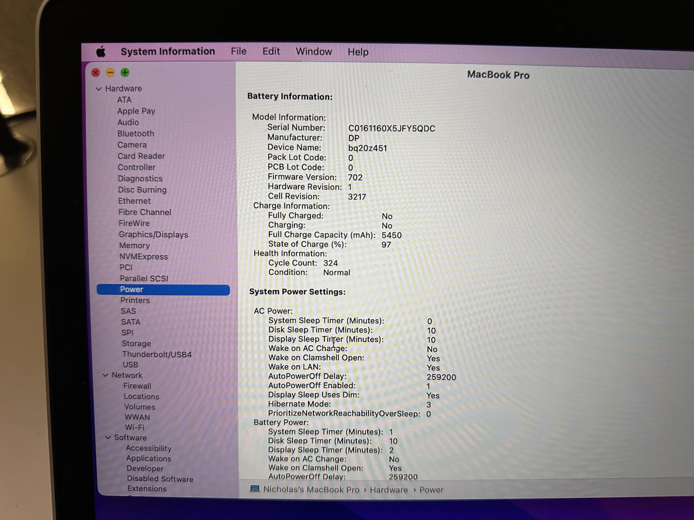Select Graphics/Displays in the sidebar
Screen dimensions: 694x520
(153, 234)
